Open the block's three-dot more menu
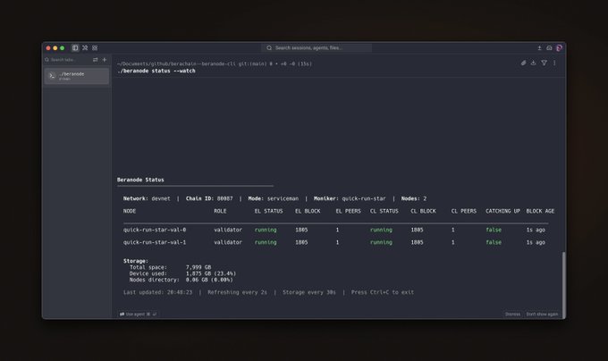The image size is (608, 361). point(554,63)
